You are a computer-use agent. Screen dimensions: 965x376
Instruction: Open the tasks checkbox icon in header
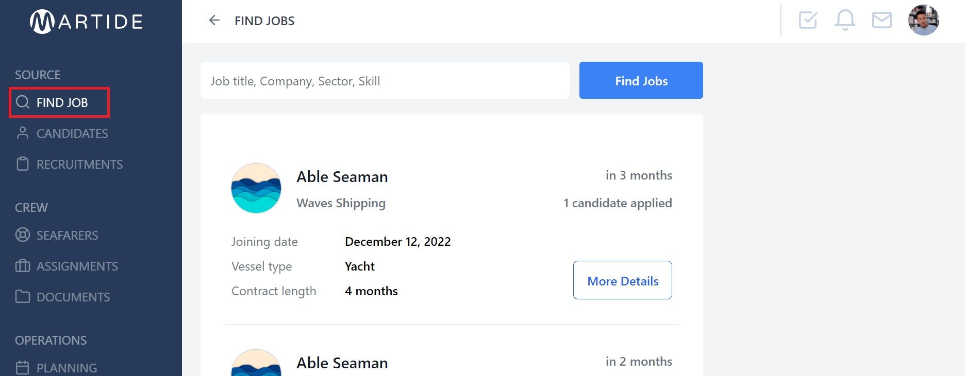808,21
